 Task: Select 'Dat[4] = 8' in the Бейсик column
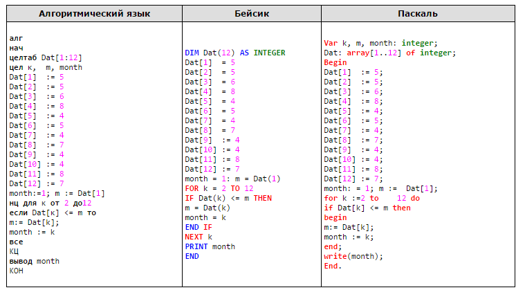(210, 92)
